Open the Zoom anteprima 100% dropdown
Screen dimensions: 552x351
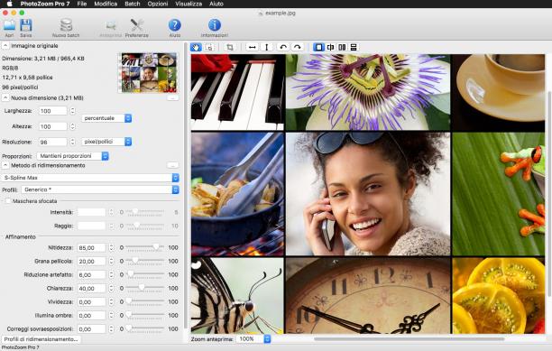253,338
